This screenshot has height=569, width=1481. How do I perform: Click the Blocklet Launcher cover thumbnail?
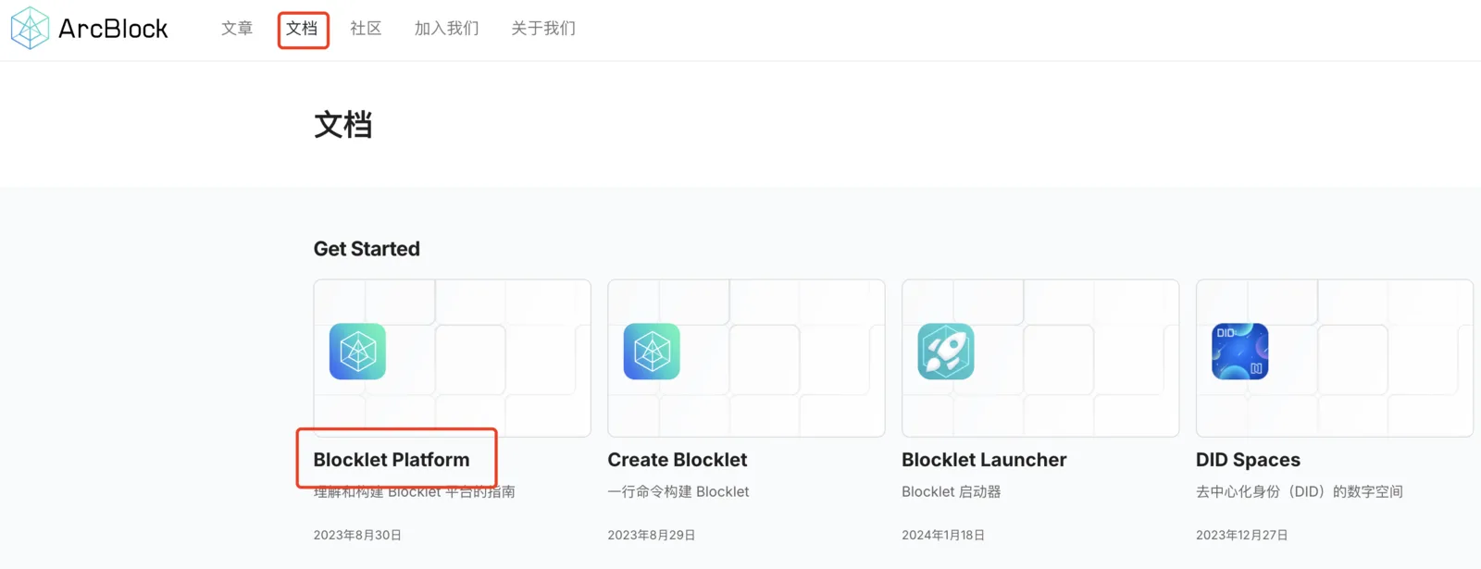[x=1040, y=358]
